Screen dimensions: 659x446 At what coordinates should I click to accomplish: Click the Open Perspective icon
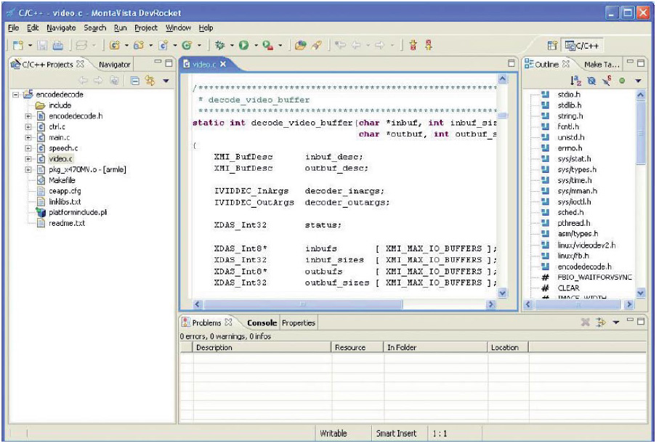click(x=552, y=46)
